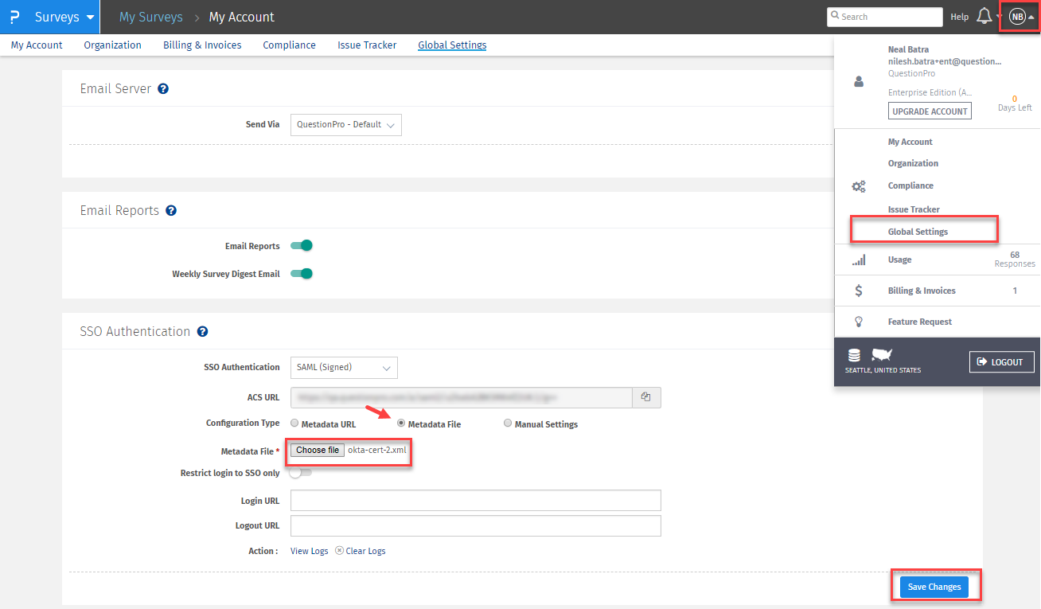Open Billing & Invoices in user menu

(x=922, y=291)
